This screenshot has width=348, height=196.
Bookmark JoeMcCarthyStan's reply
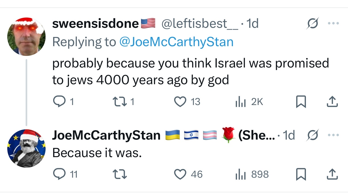(301, 174)
